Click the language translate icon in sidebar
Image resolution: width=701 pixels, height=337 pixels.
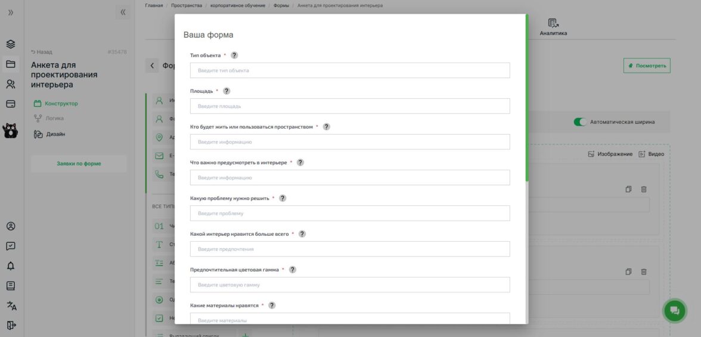11,306
